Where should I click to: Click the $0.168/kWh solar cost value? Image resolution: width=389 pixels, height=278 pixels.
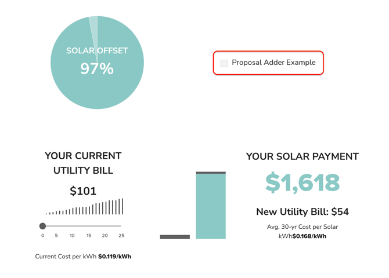(309, 236)
